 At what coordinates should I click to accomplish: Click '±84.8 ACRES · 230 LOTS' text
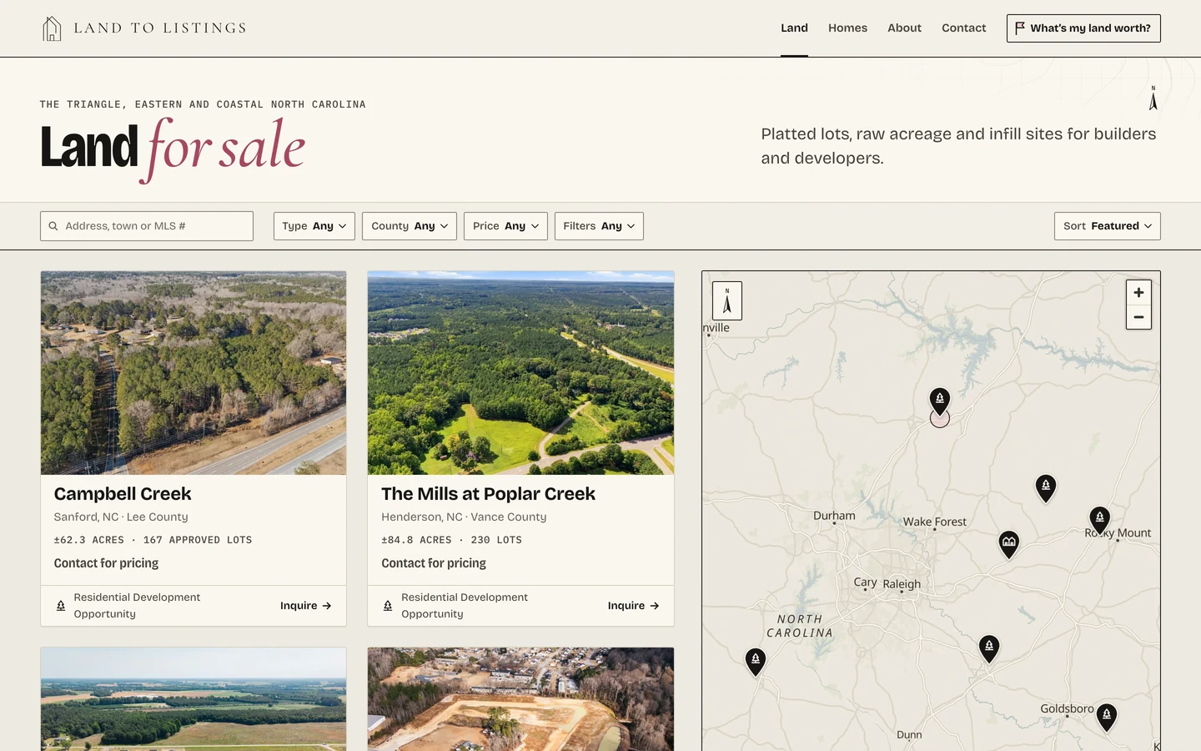click(x=451, y=540)
